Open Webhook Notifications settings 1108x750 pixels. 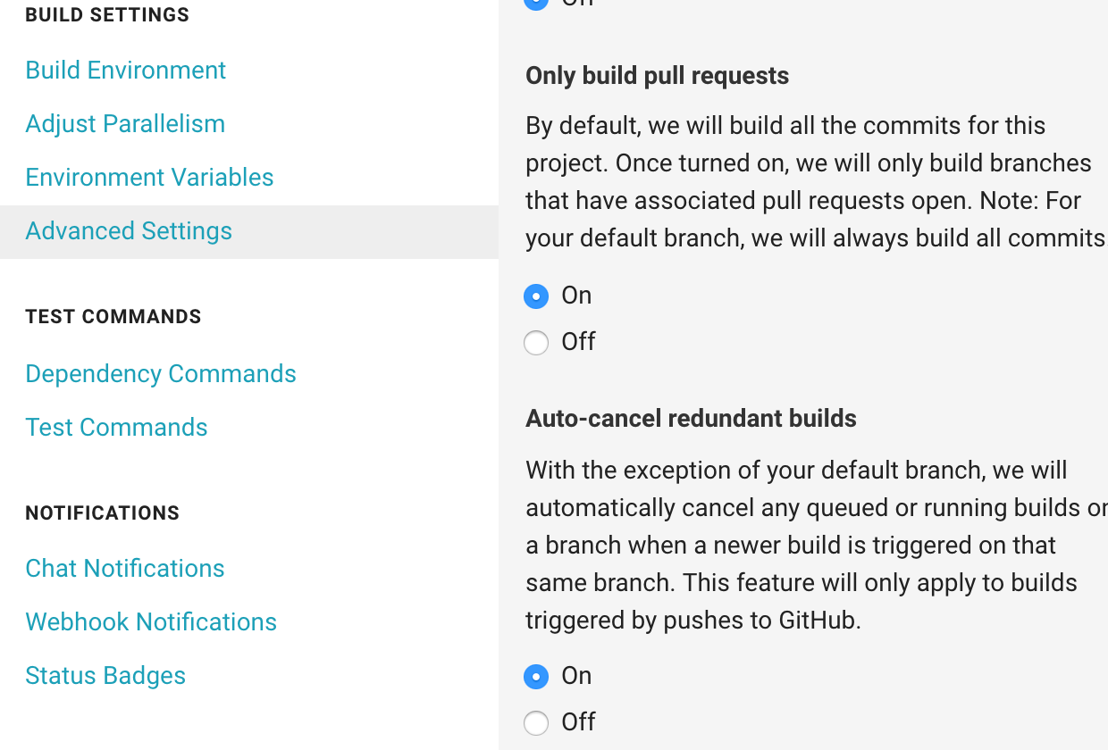pos(151,621)
